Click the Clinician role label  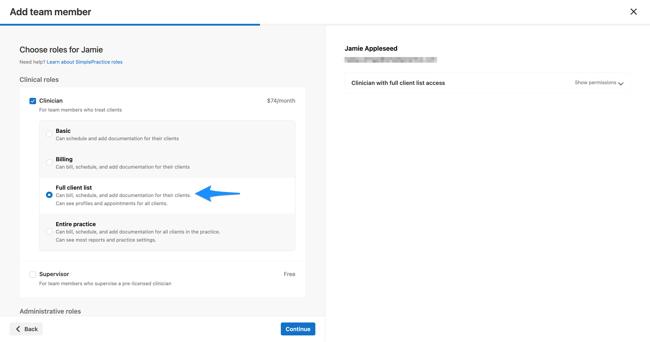tap(51, 101)
